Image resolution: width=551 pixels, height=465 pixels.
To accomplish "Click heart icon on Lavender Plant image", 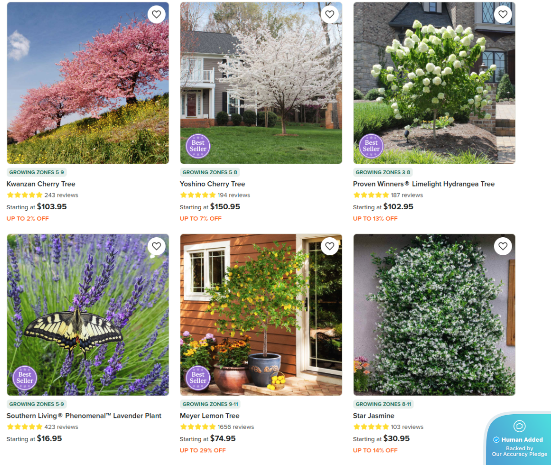I will 156,246.
